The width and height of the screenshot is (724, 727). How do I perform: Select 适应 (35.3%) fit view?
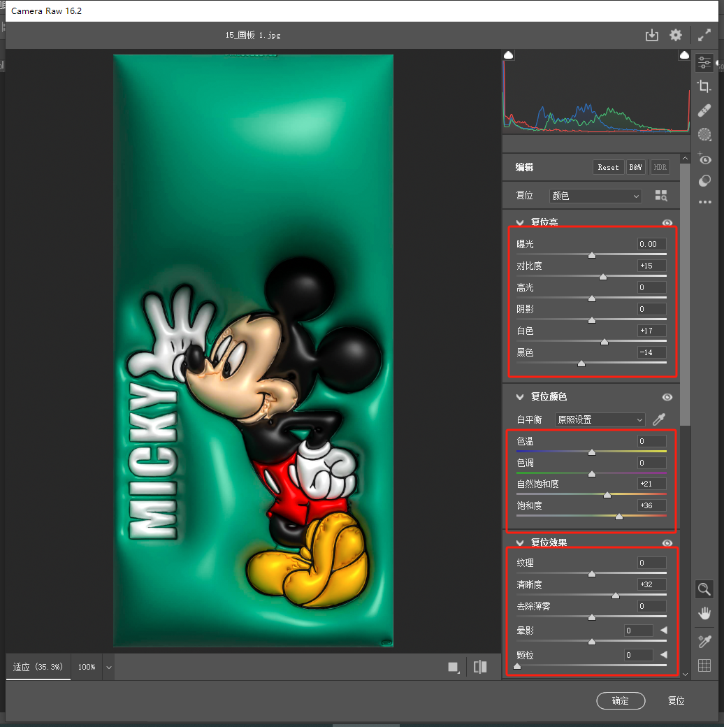pyautogui.click(x=38, y=667)
